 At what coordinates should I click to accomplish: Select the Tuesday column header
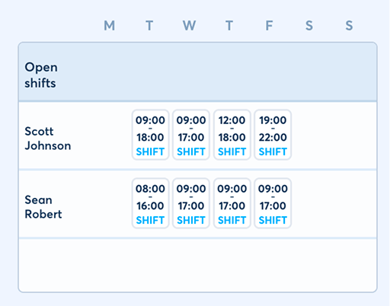coord(149,26)
